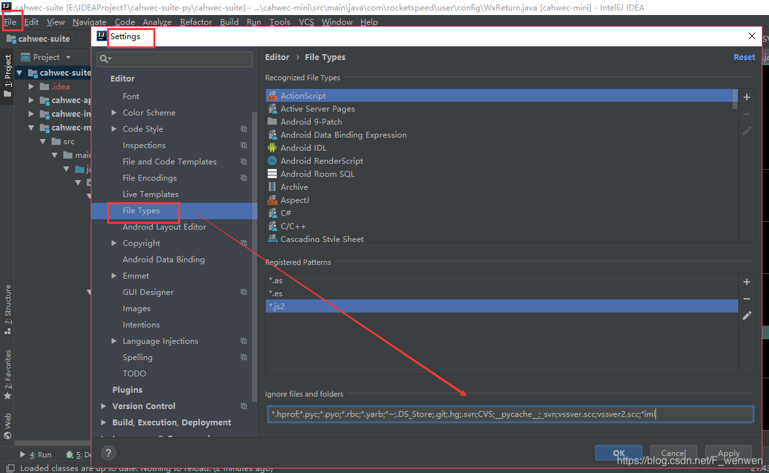The width and height of the screenshot is (769, 473).
Task: Edit the selected registered pattern
Action: click(746, 316)
